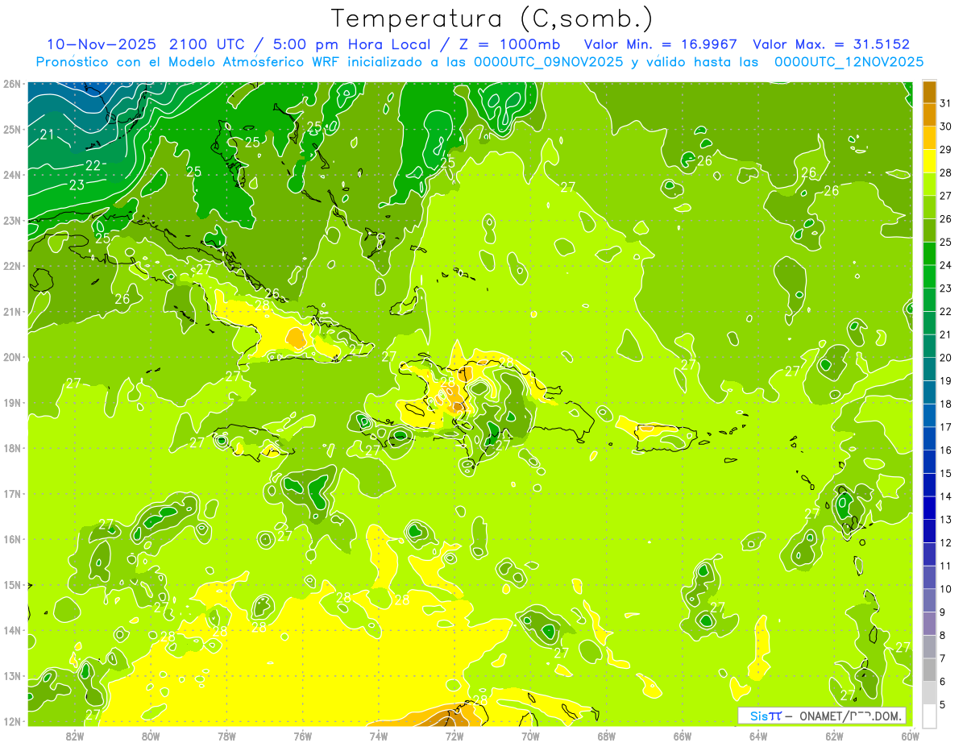The image size is (967, 747).
Task: Click the 80W longitude axis label
Action: (x=151, y=735)
